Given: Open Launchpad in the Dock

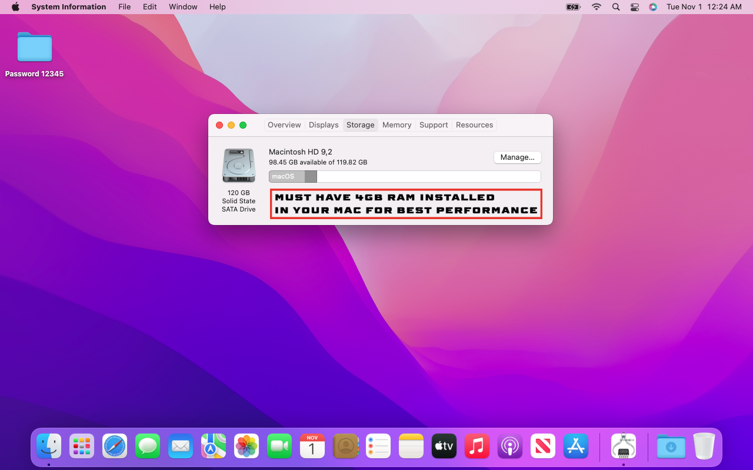Looking at the screenshot, I should (x=82, y=446).
